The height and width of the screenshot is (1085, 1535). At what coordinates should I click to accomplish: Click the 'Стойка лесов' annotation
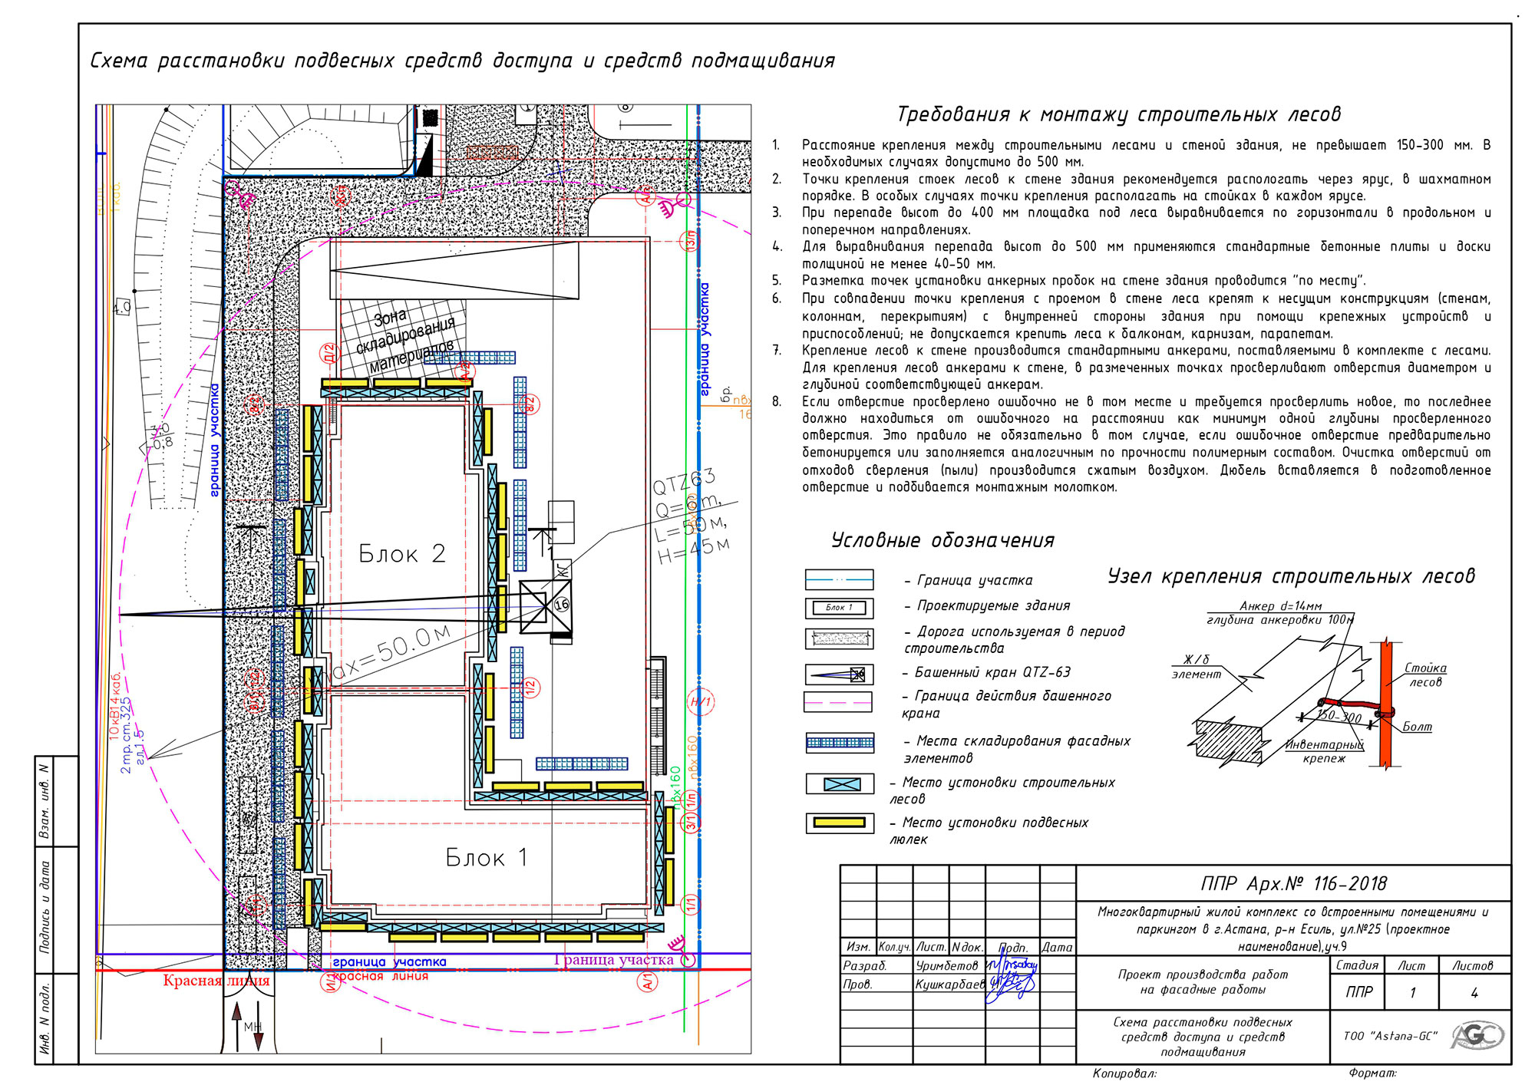click(x=1425, y=674)
